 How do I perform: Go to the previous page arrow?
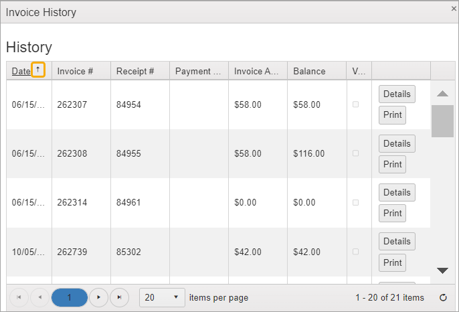[39, 297]
